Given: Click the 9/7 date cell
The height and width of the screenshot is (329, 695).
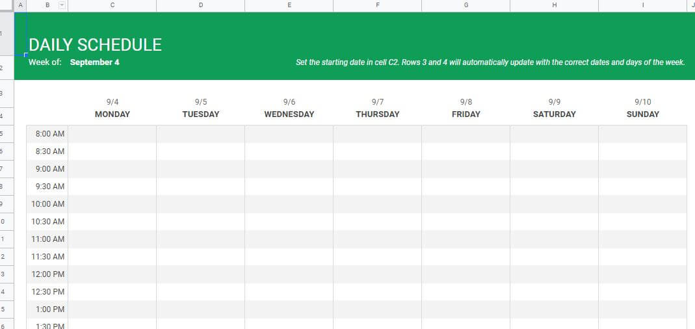Looking at the screenshot, I should 378,102.
